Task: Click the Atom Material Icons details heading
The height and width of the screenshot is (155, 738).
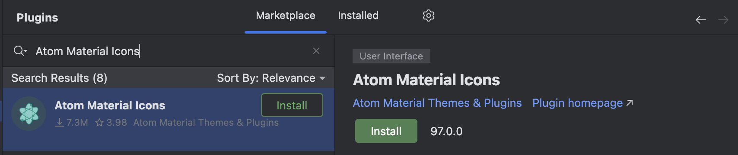Action: (426, 80)
